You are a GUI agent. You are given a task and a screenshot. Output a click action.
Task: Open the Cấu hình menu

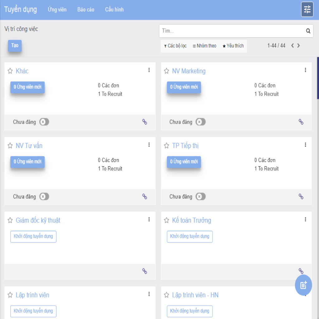(x=114, y=10)
